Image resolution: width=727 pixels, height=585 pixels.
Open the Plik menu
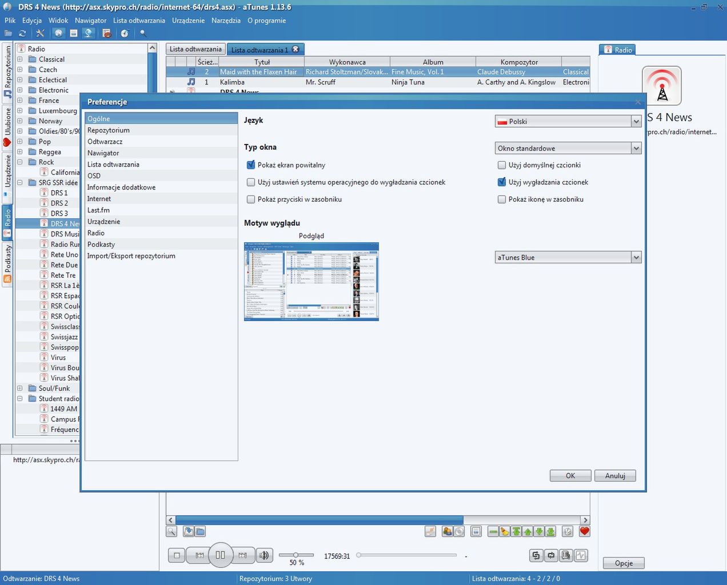coord(10,21)
